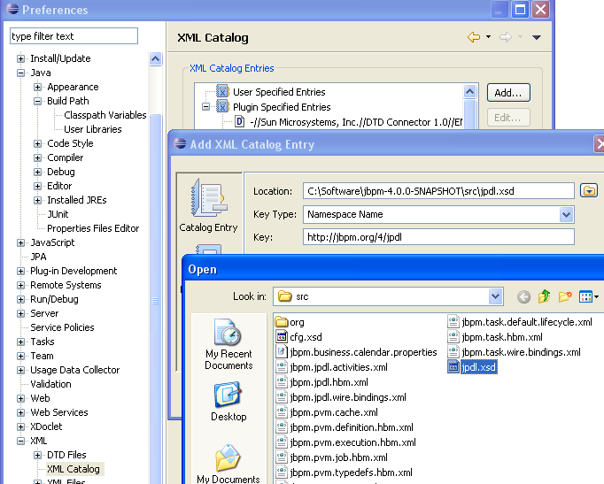Viewport: 604px width, 484px height.
Task: Click the preferences back navigation arrow
Action: pos(474,37)
